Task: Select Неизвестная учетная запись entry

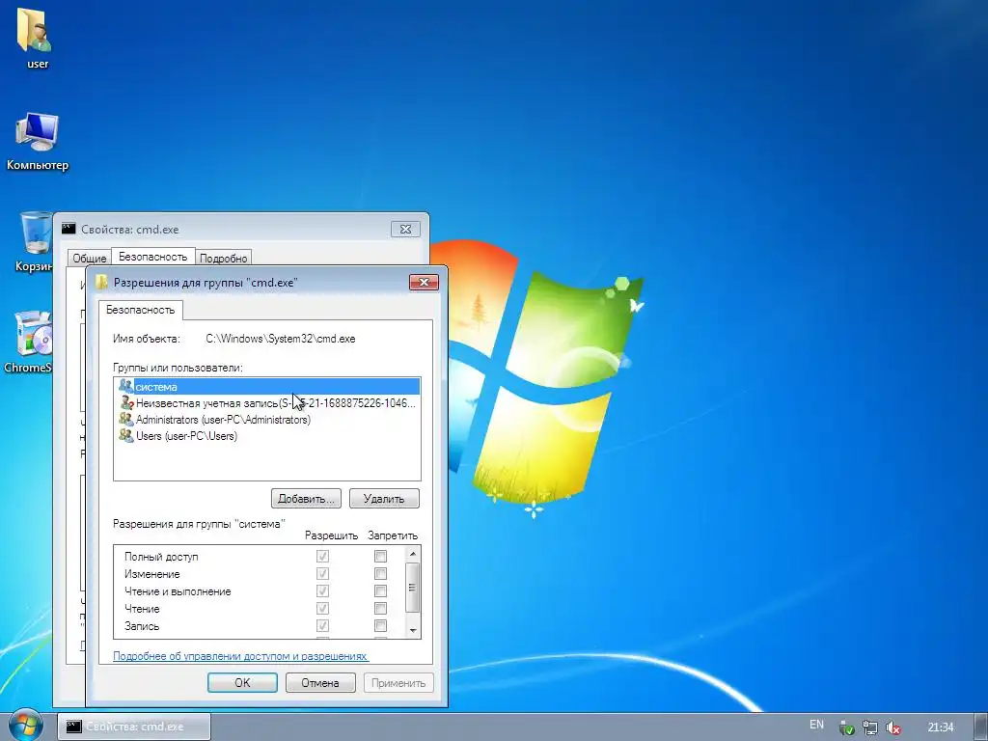Action: tap(268, 403)
